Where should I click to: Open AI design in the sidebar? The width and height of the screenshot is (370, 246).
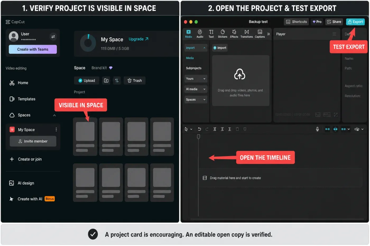coord(22,183)
